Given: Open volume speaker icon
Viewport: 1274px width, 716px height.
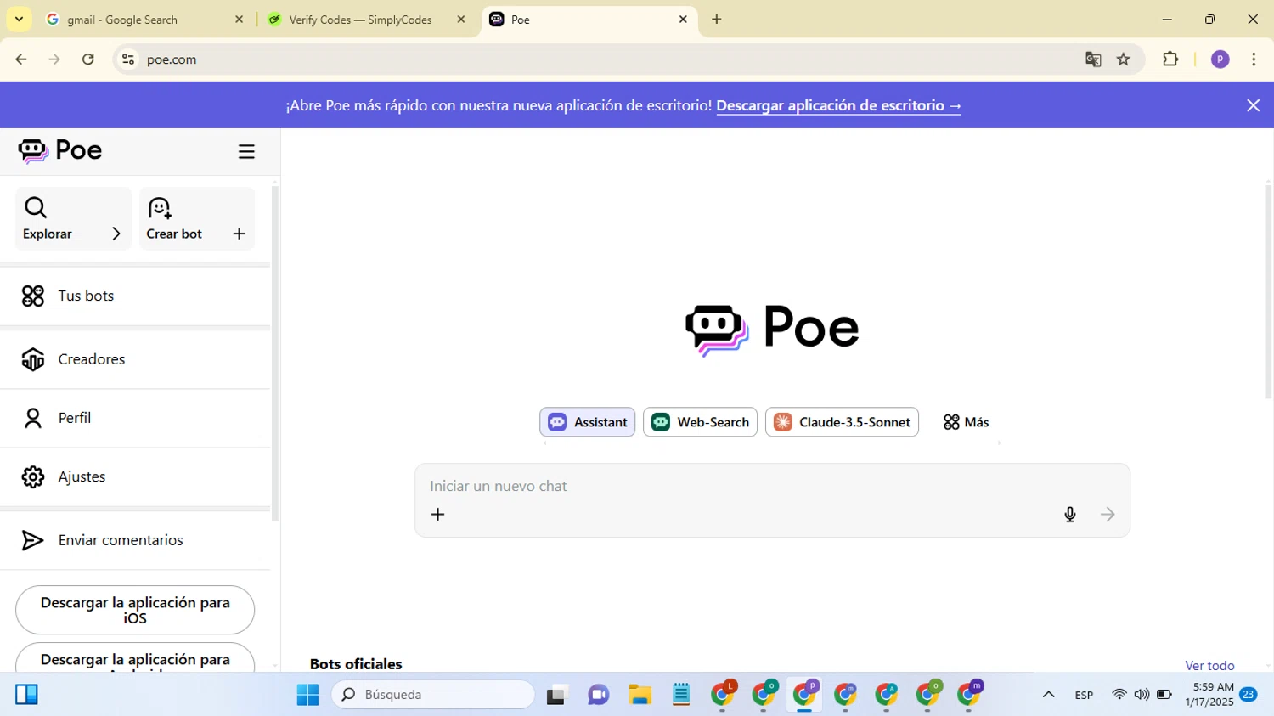Looking at the screenshot, I should click(x=1142, y=695).
